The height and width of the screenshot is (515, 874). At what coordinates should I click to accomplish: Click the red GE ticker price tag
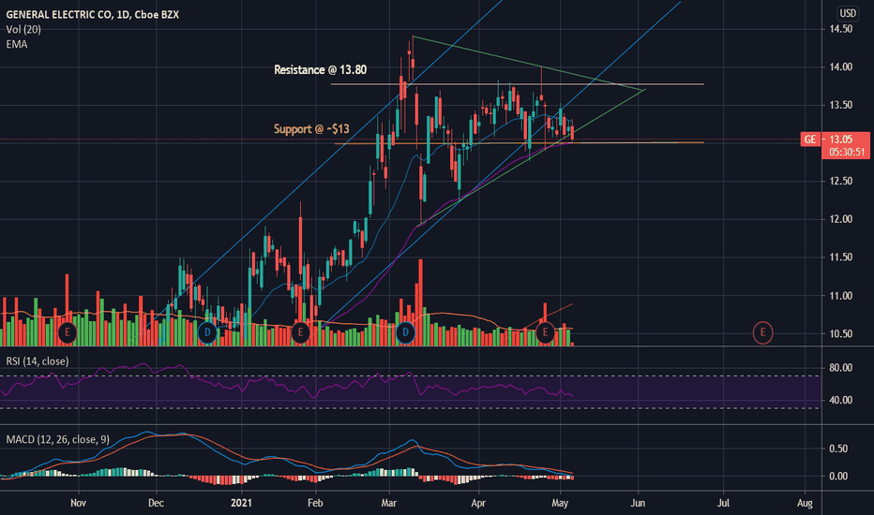pos(810,140)
